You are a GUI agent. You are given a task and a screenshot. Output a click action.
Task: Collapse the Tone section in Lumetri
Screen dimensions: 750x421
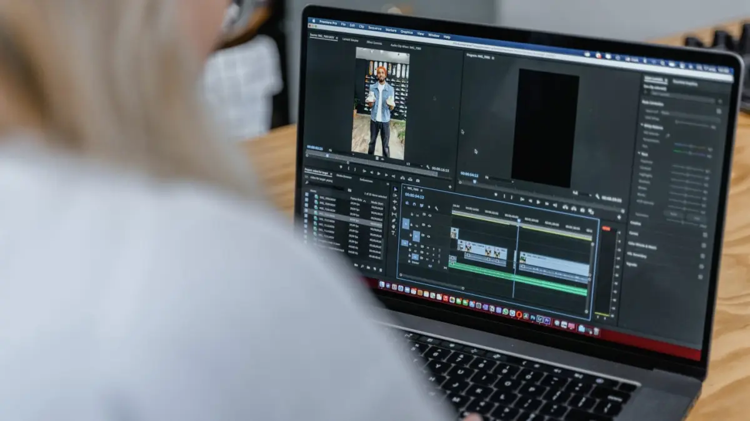click(639, 153)
